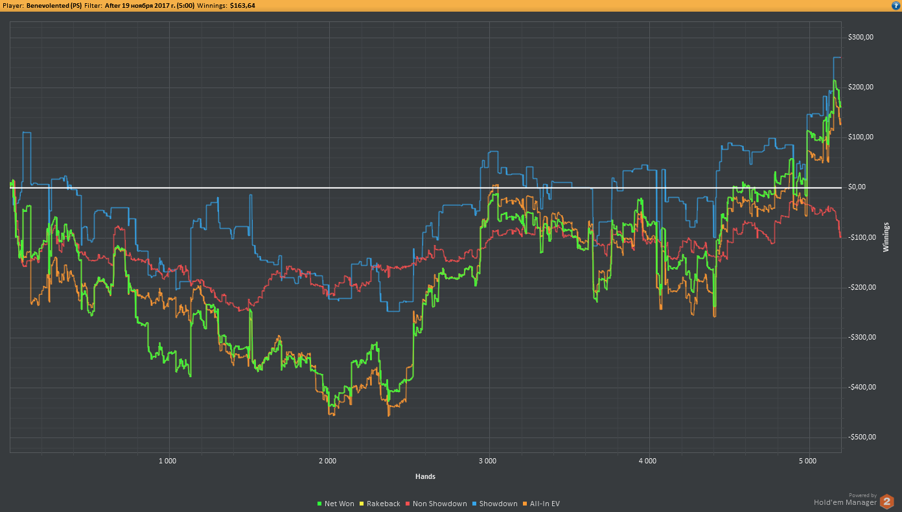The image size is (902, 512).
Task: Hide the Non Showdown line via legend text
Action: [439, 504]
